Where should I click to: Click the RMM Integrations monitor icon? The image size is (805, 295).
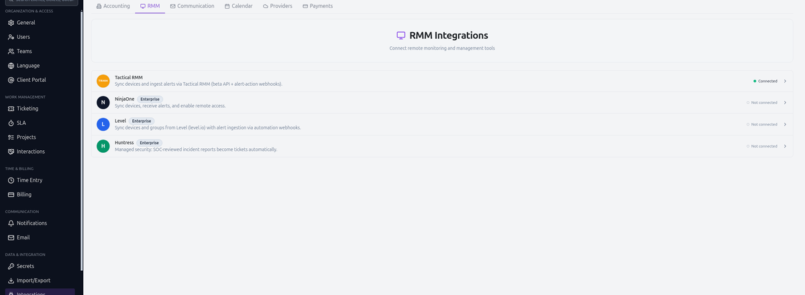tap(401, 36)
